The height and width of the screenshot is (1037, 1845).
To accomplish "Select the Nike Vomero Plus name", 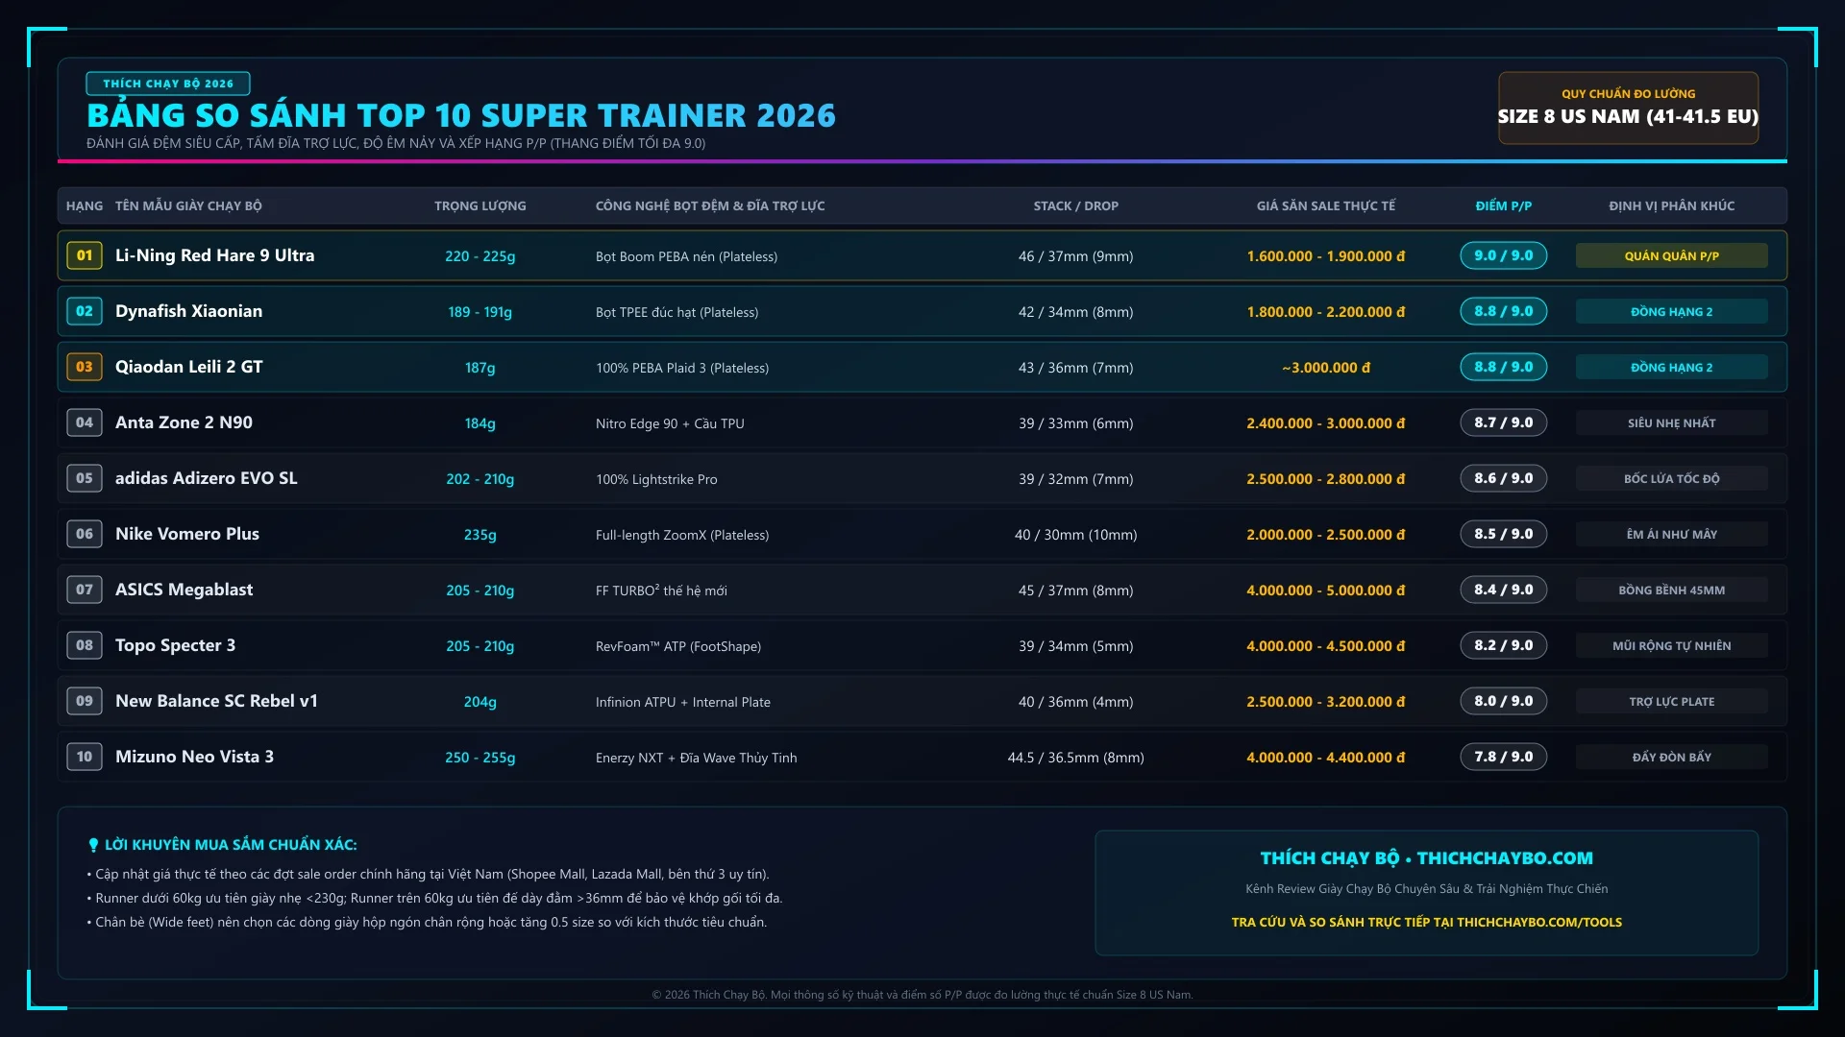I will (x=187, y=534).
